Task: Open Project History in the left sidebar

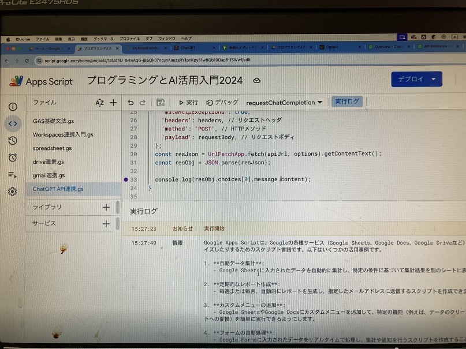Action: (x=13, y=140)
